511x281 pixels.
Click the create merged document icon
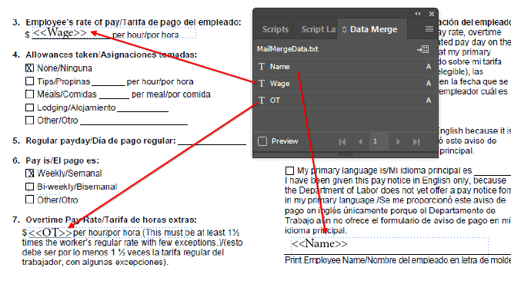422,49
